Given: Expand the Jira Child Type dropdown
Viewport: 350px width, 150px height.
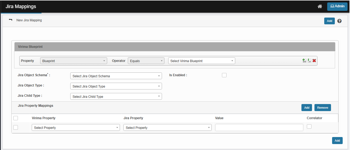Looking at the screenshot, I should [x=116, y=96].
